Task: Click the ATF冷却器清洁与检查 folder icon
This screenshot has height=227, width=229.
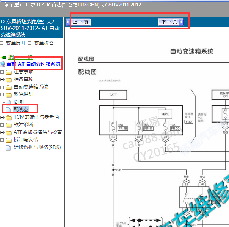Action: click(9, 133)
